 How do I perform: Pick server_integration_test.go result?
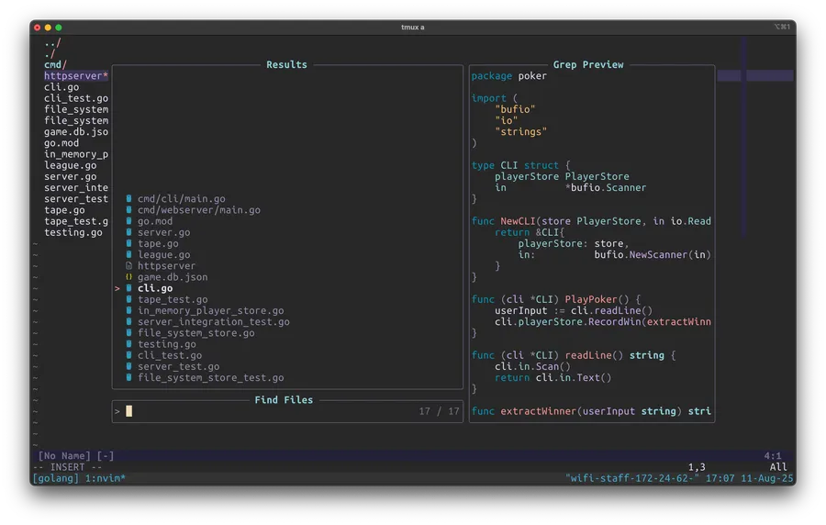(x=213, y=322)
